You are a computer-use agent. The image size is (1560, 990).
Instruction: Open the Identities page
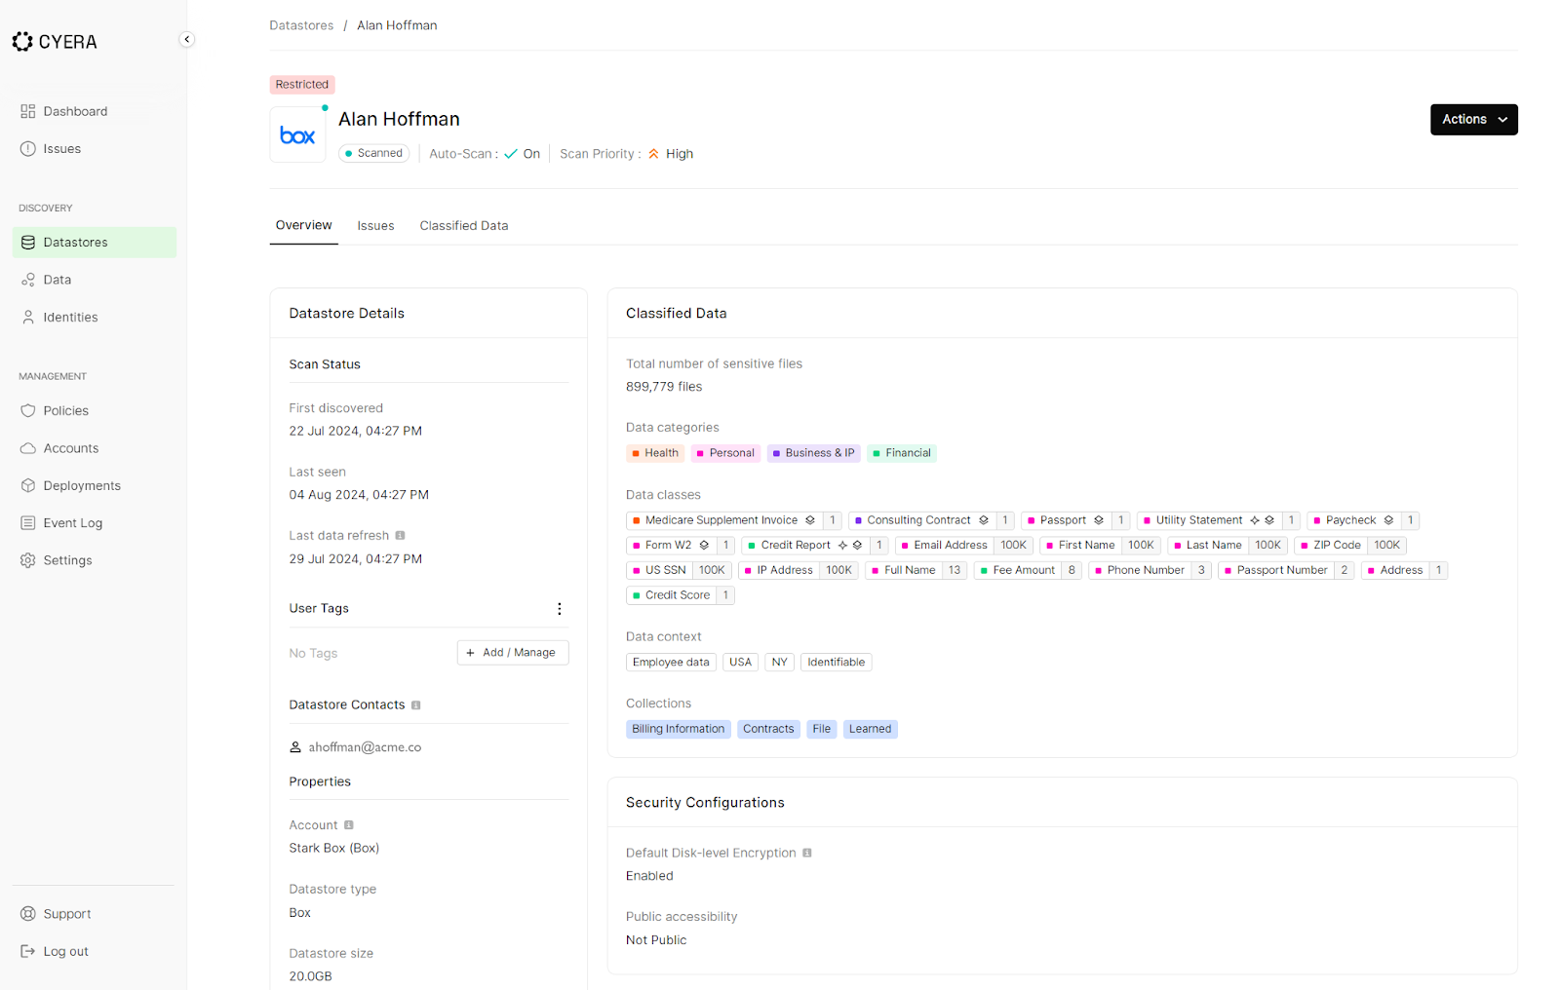tap(69, 317)
